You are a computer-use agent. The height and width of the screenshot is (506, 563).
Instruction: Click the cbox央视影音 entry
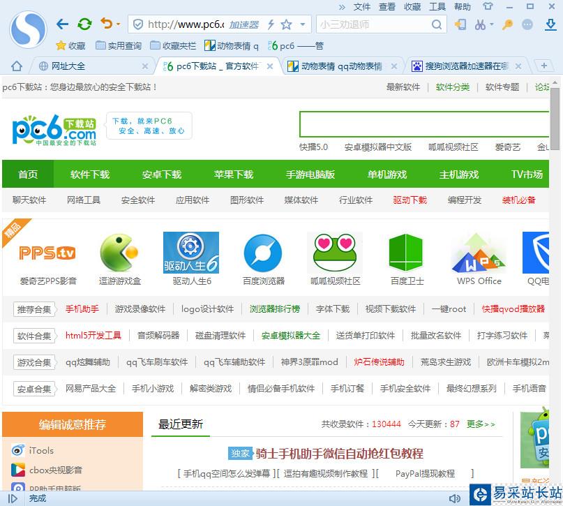coord(47,470)
